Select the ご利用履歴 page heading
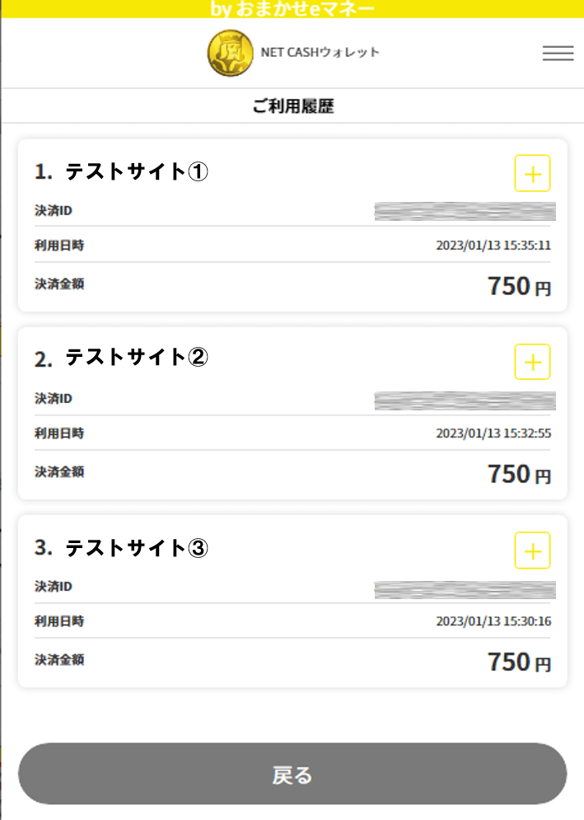This screenshot has width=584, height=820. click(x=292, y=106)
